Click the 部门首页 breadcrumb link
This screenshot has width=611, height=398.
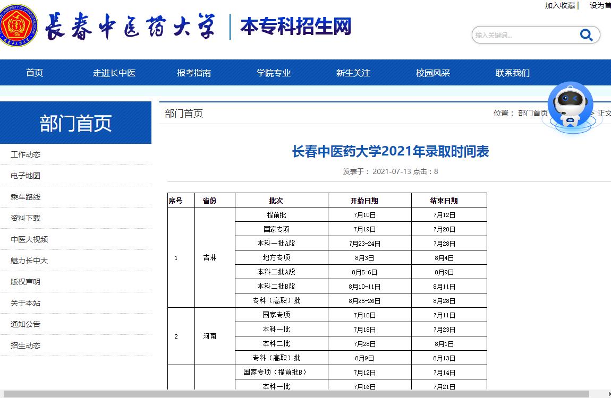tap(532, 113)
